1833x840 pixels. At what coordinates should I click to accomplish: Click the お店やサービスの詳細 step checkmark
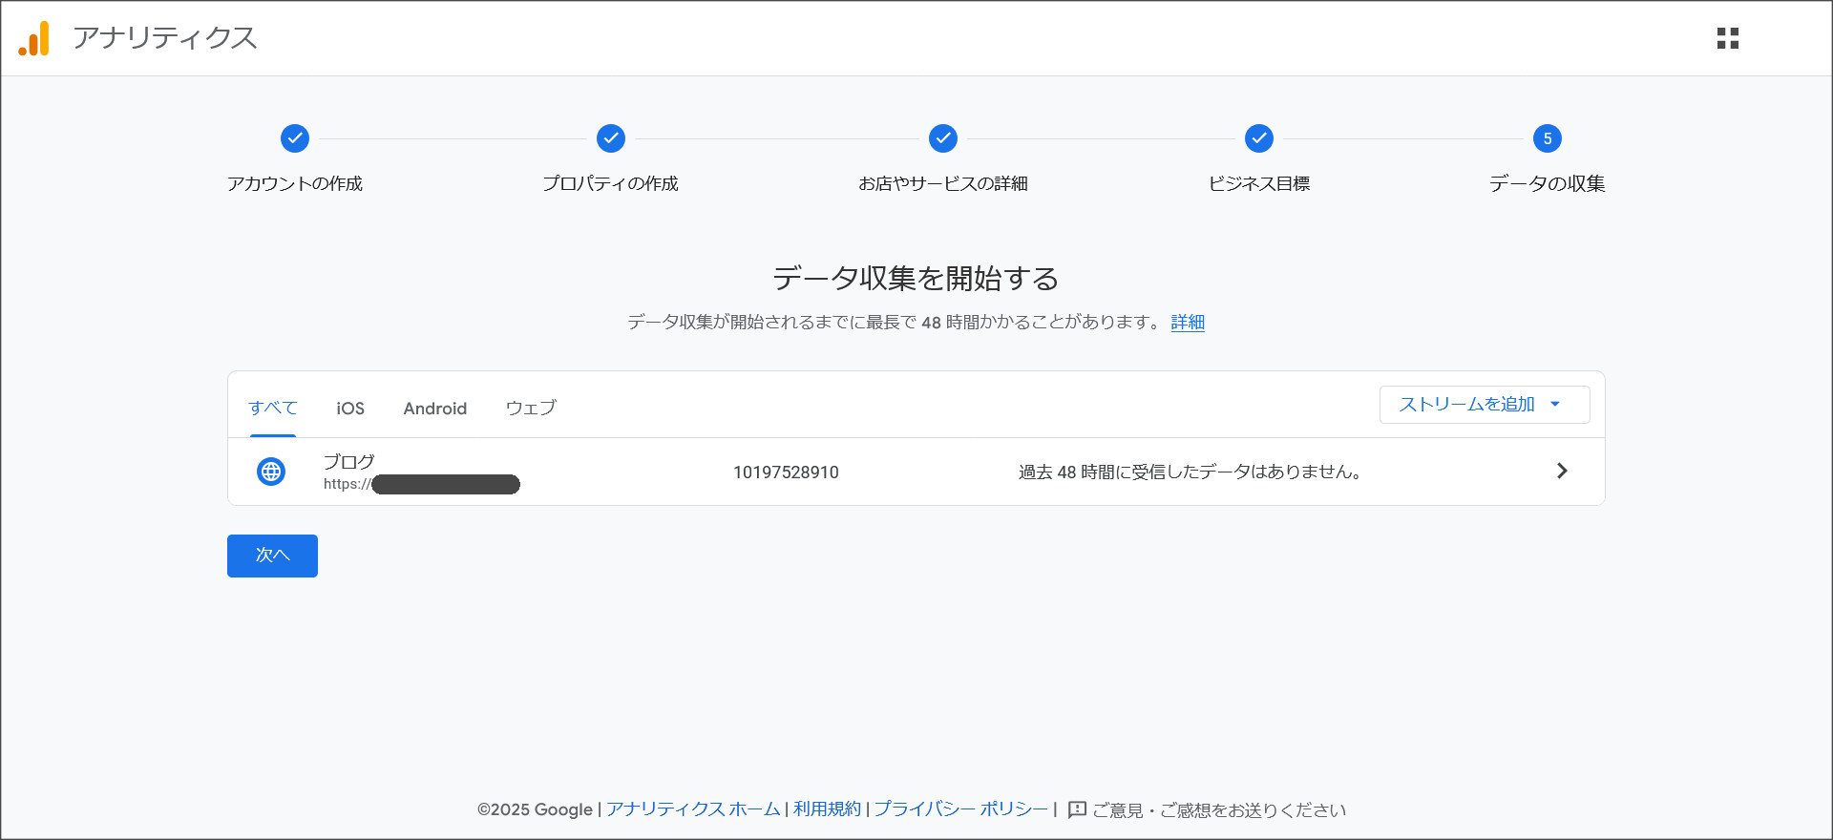click(943, 138)
